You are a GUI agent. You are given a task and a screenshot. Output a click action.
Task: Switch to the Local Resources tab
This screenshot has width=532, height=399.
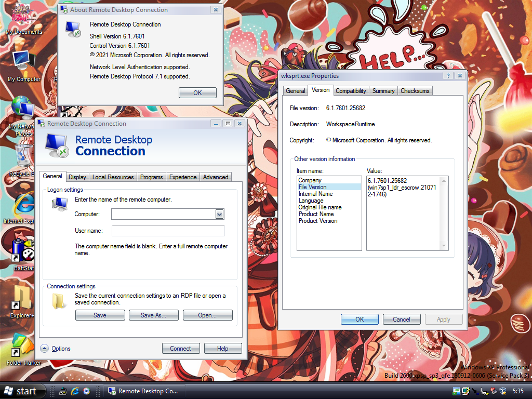(113, 177)
